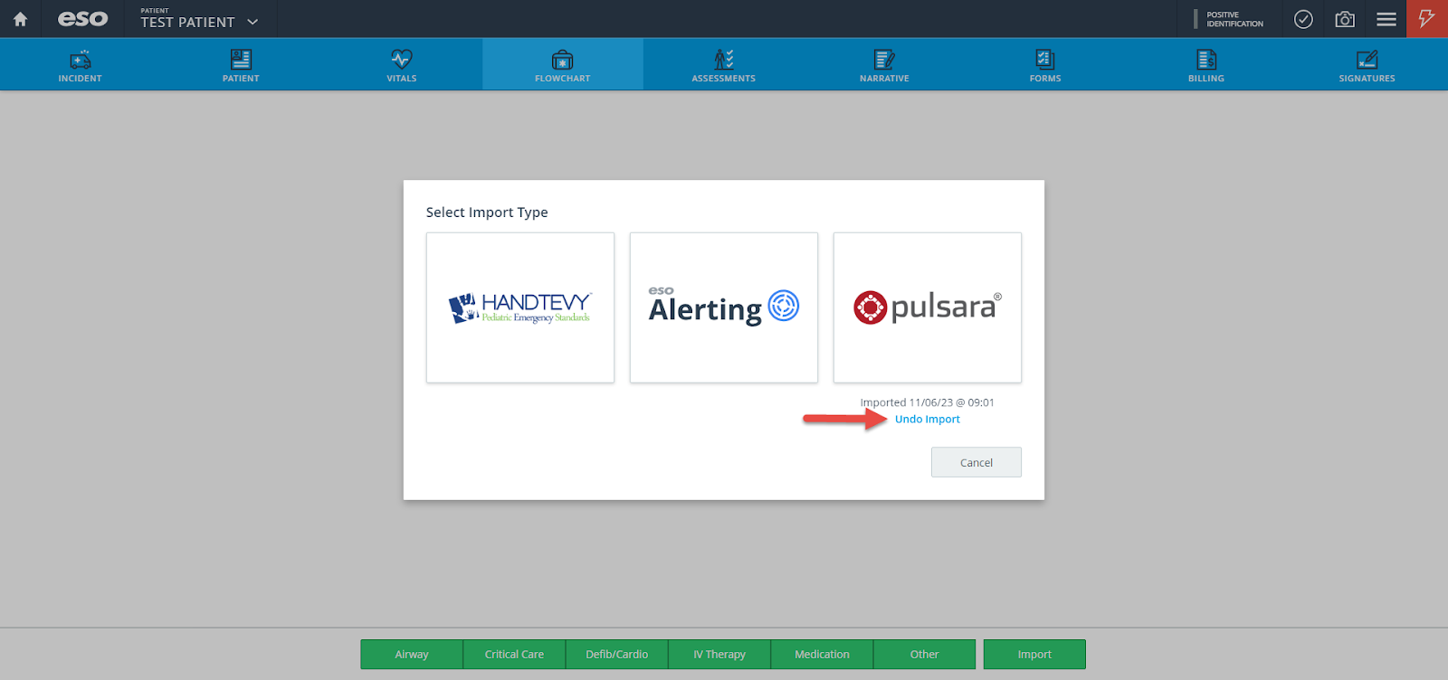The image size is (1448, 680).
Task: Open the camera capture icon
Action: coord(1345,19)
